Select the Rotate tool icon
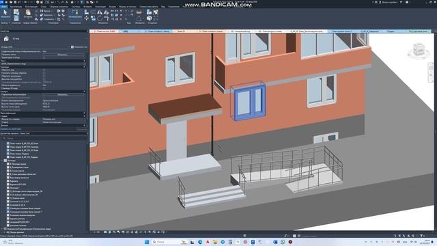This screenshot has width=437, height=246. (100, 18)
